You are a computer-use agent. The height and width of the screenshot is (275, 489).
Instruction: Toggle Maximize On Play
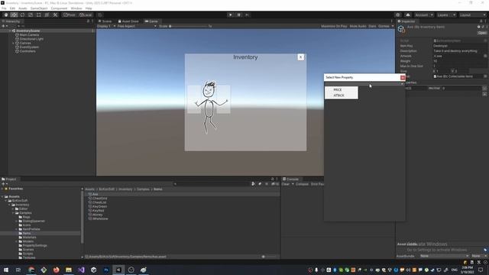pos(334,26)
